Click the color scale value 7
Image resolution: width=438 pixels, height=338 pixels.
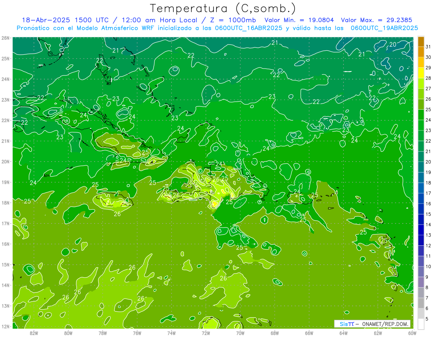point(427,298)
